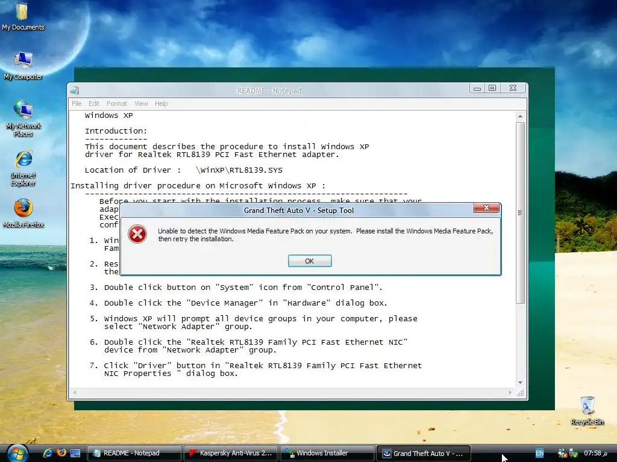Click step 7 "Click Driver button" line

(255, 370)
